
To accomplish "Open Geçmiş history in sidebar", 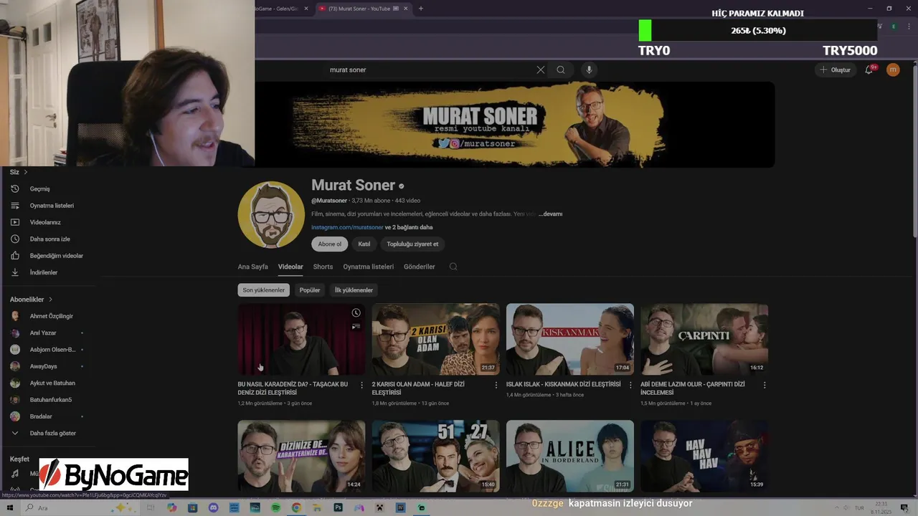I will tap(40, 188).
